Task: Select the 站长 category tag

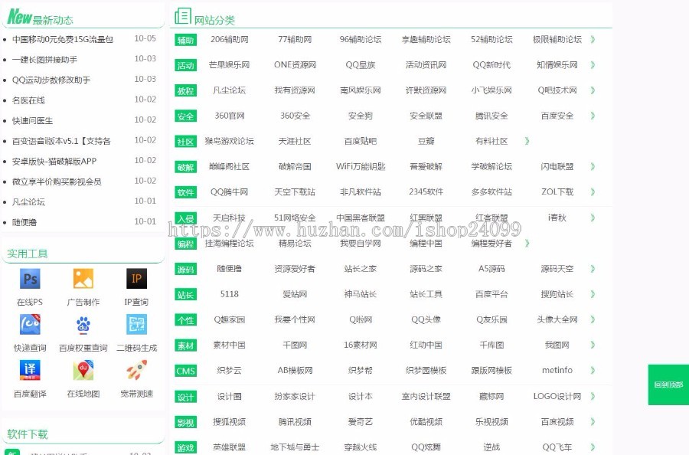Action: [x=185, y=295]
